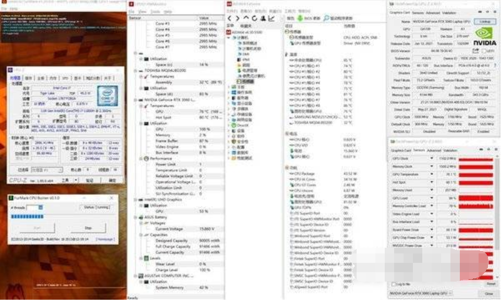Collapse Computer node in AIDA64 tree
503x301 pixels.
pos(229,38)
